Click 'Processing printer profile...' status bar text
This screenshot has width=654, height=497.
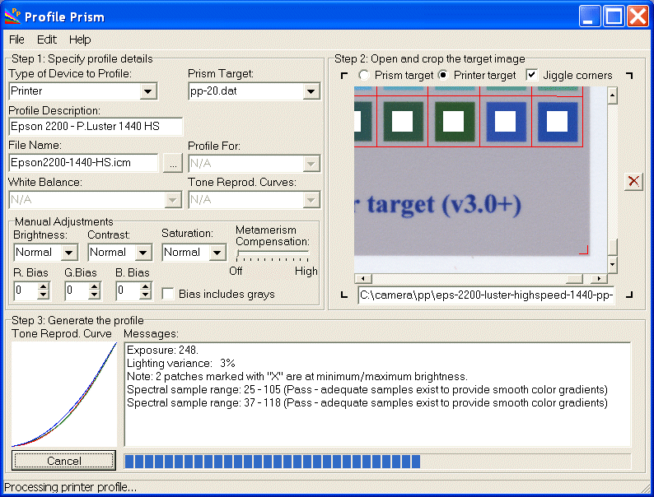[x=70, y=486]
